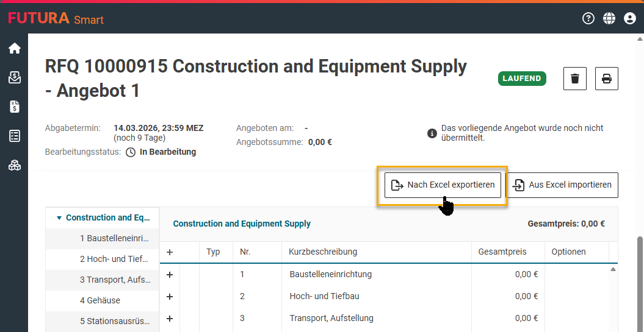Viewport: 644px width, 332px height.
Task: Click the Kurzbeschreibung column header
Action: [323, 252]
